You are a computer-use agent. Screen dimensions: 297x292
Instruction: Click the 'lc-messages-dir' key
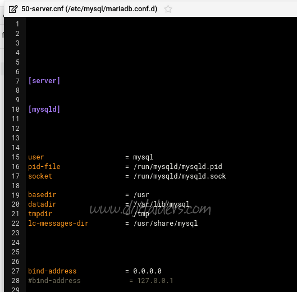pyautogui.click(x=58, y=223)
